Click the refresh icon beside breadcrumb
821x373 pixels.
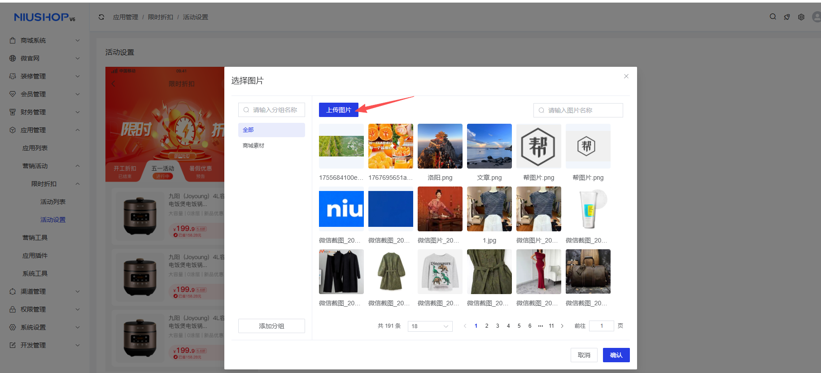click(101, 17)
